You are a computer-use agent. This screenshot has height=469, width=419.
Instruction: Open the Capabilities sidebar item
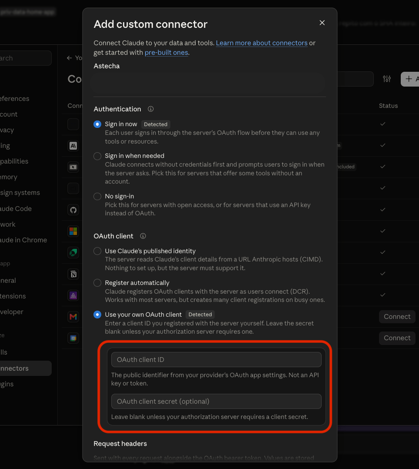tap(14, 161)
